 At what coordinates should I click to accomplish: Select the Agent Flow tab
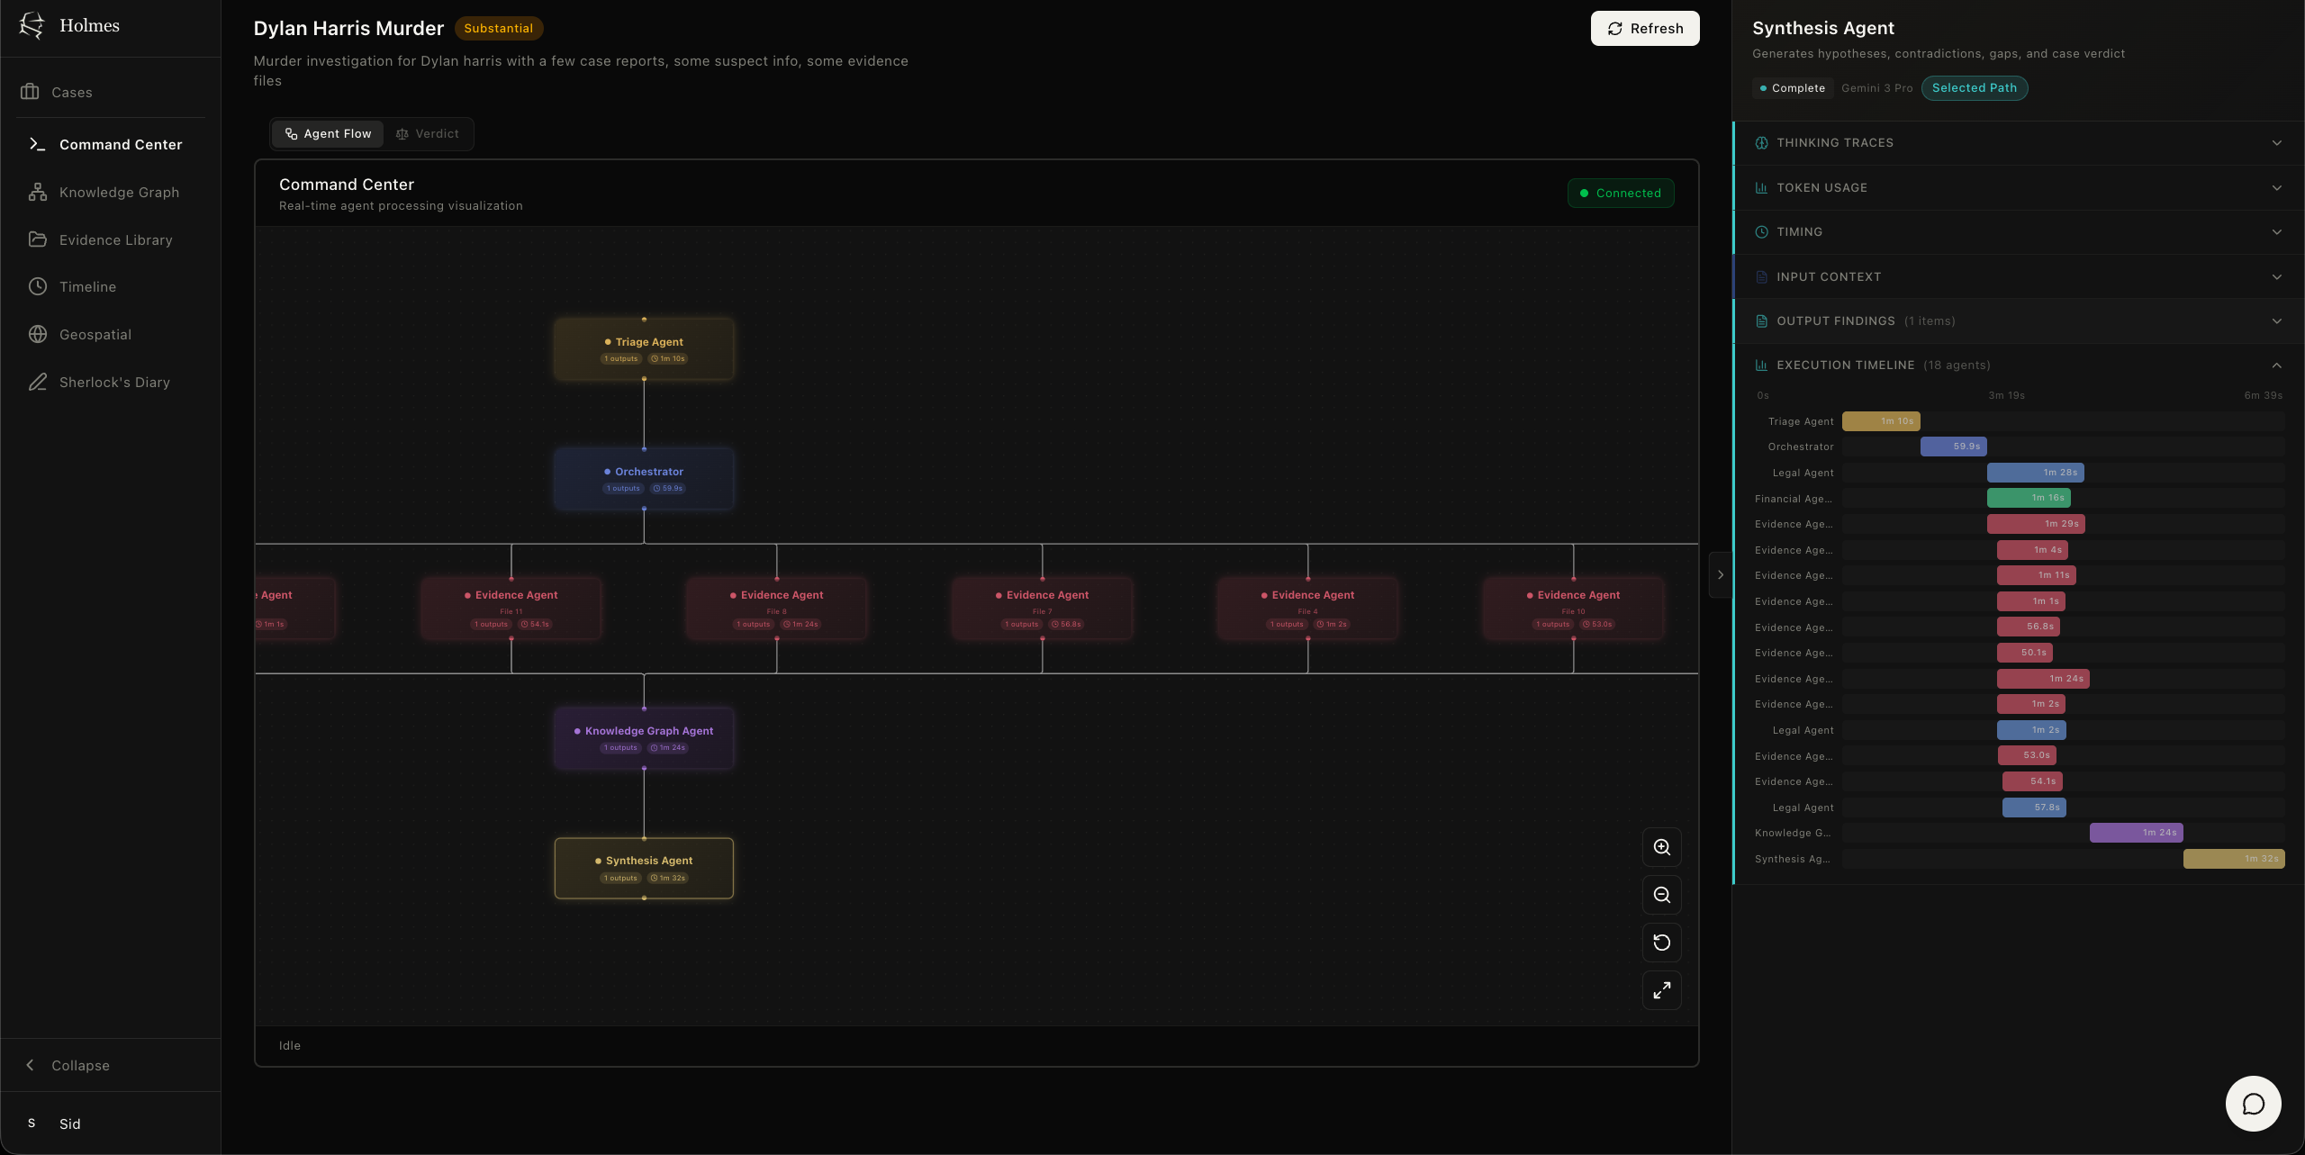[328, 134]
